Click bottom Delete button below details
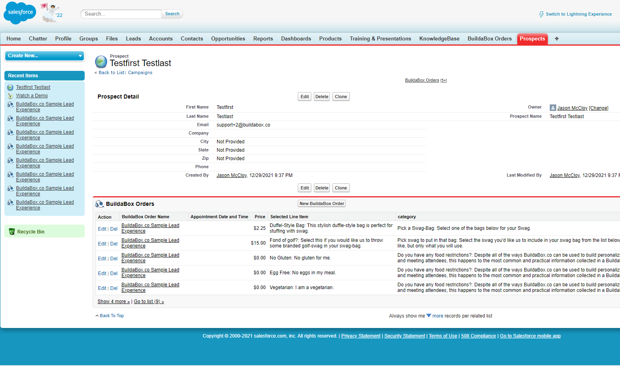This screenshot has height=366, width=620. tap(322, 188)
